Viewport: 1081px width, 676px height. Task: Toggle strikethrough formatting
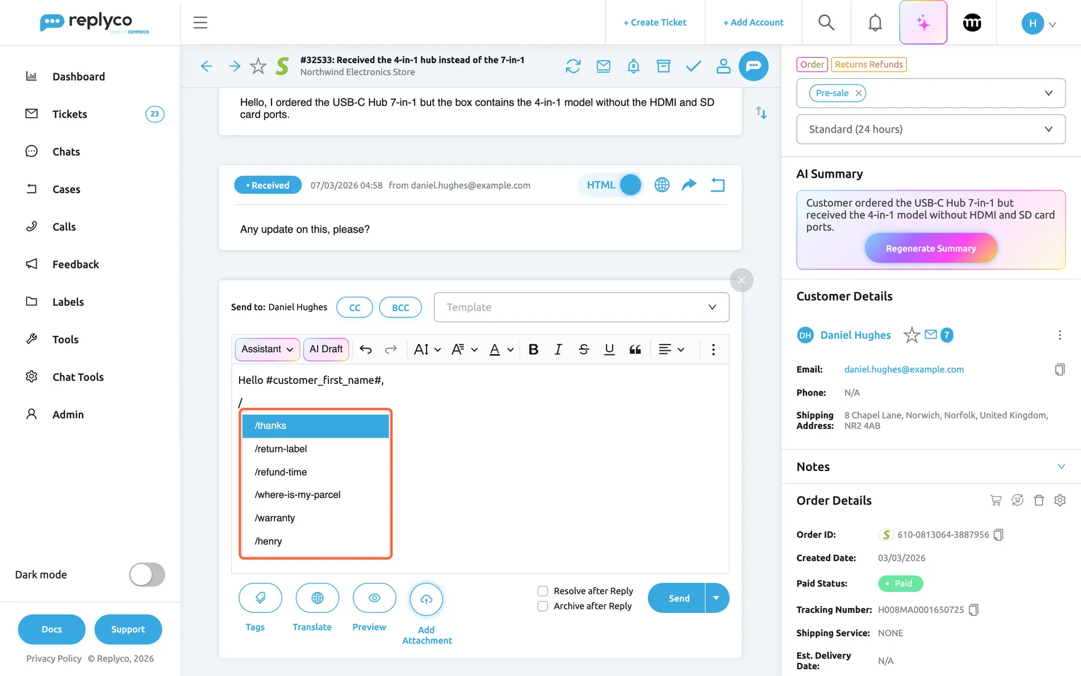pos(584,350)
